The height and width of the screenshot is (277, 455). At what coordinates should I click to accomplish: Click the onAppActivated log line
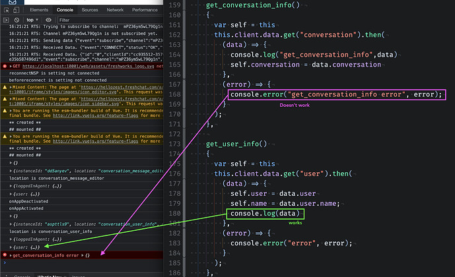click(26, 208)
